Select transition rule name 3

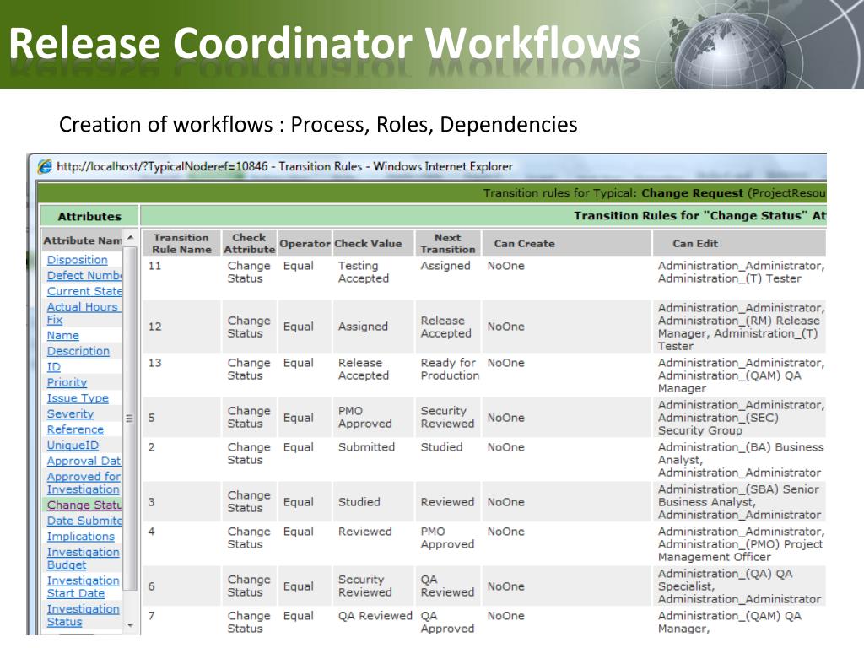(x=152, y=502)
